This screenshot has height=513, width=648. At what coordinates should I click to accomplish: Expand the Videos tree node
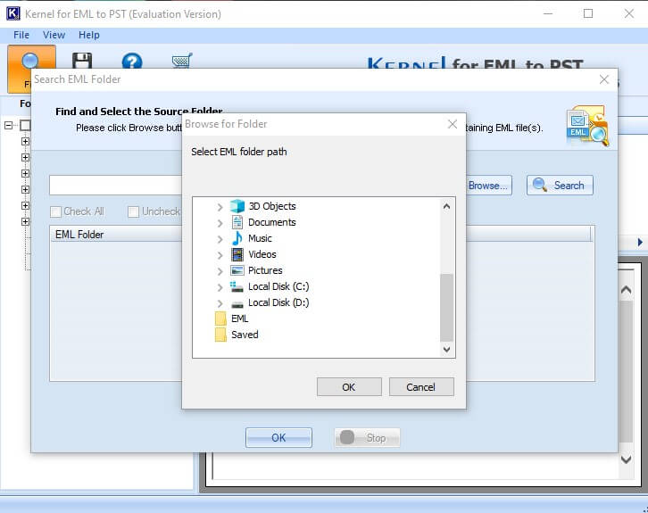coord(220,255)
